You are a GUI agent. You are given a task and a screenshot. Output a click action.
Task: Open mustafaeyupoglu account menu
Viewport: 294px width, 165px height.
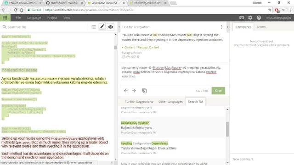[x=278, y=17]
